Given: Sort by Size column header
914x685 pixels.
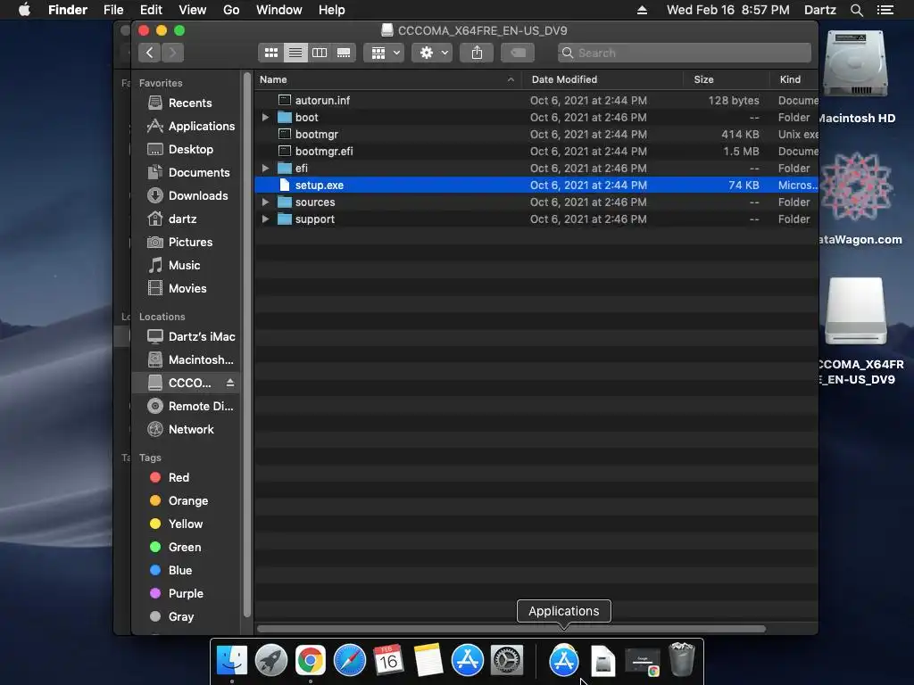Looking at the screenshot, I should click(727, 79).
